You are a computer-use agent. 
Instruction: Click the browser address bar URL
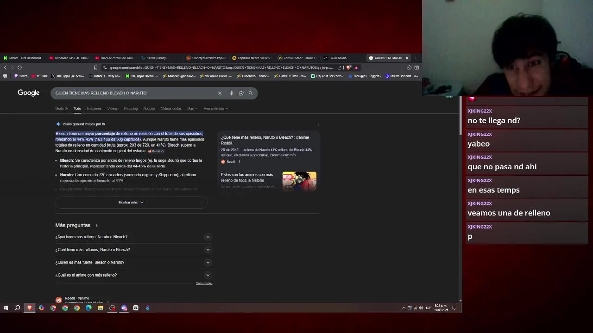[221, 68]
